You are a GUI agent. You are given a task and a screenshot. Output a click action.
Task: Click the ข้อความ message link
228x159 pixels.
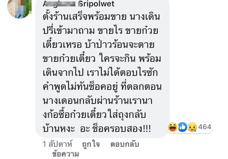(x=66, y=154)
